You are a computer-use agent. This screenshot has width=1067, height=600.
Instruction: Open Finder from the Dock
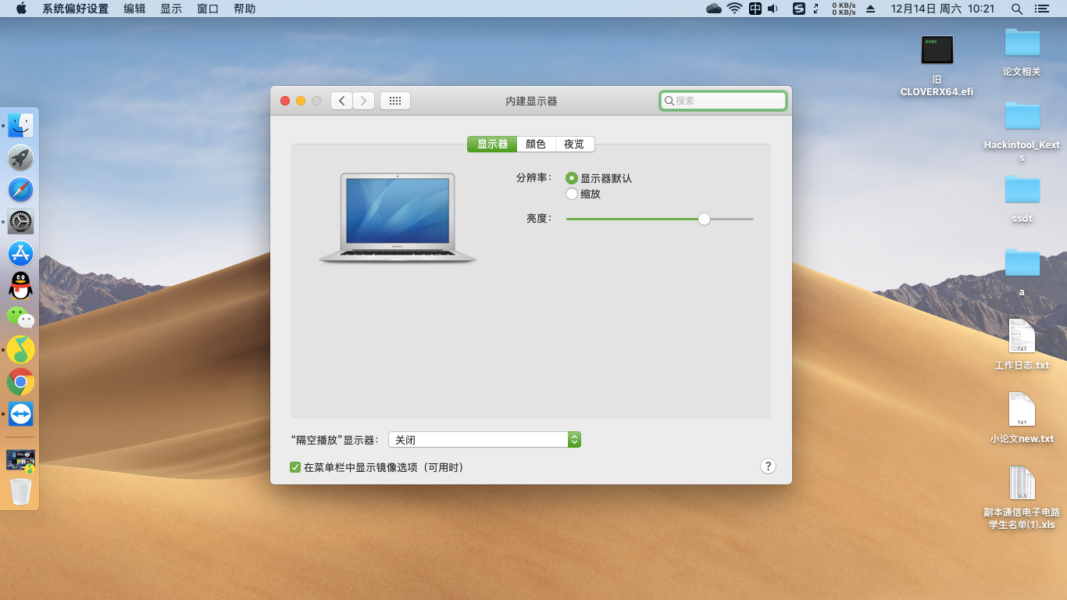20,125
